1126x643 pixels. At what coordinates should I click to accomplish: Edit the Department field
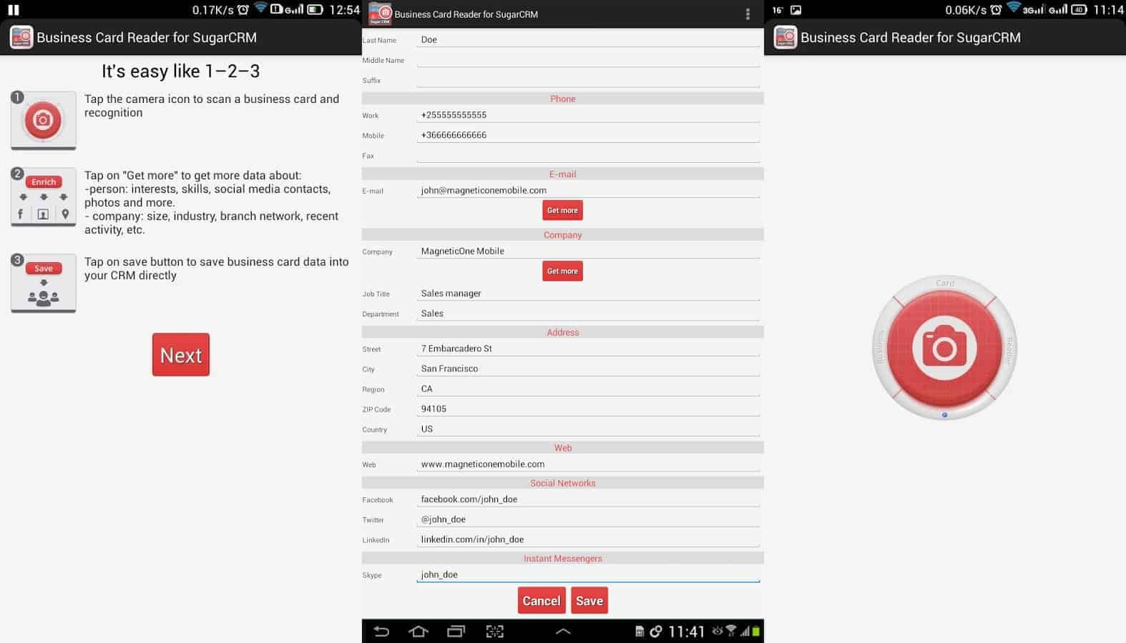pyautogui.click(x=588, y=314)
